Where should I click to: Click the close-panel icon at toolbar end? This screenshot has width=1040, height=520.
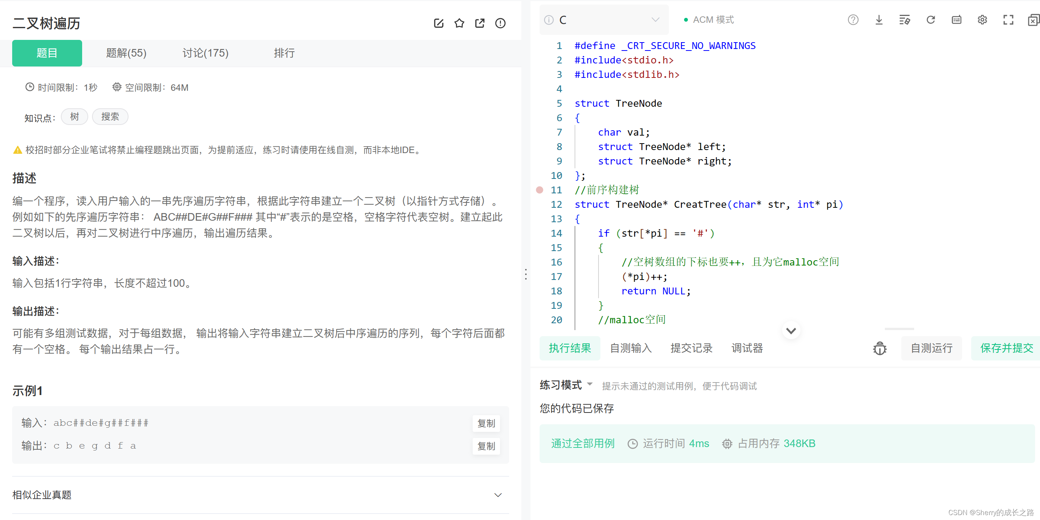tap(1034, 20)
